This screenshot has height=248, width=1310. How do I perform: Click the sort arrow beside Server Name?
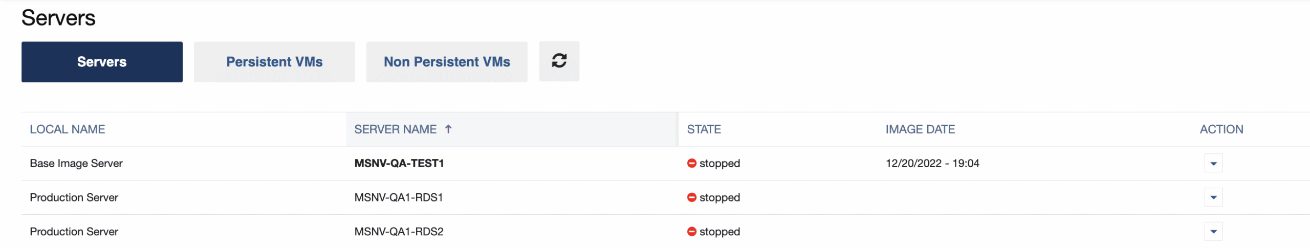coord(448,129)
